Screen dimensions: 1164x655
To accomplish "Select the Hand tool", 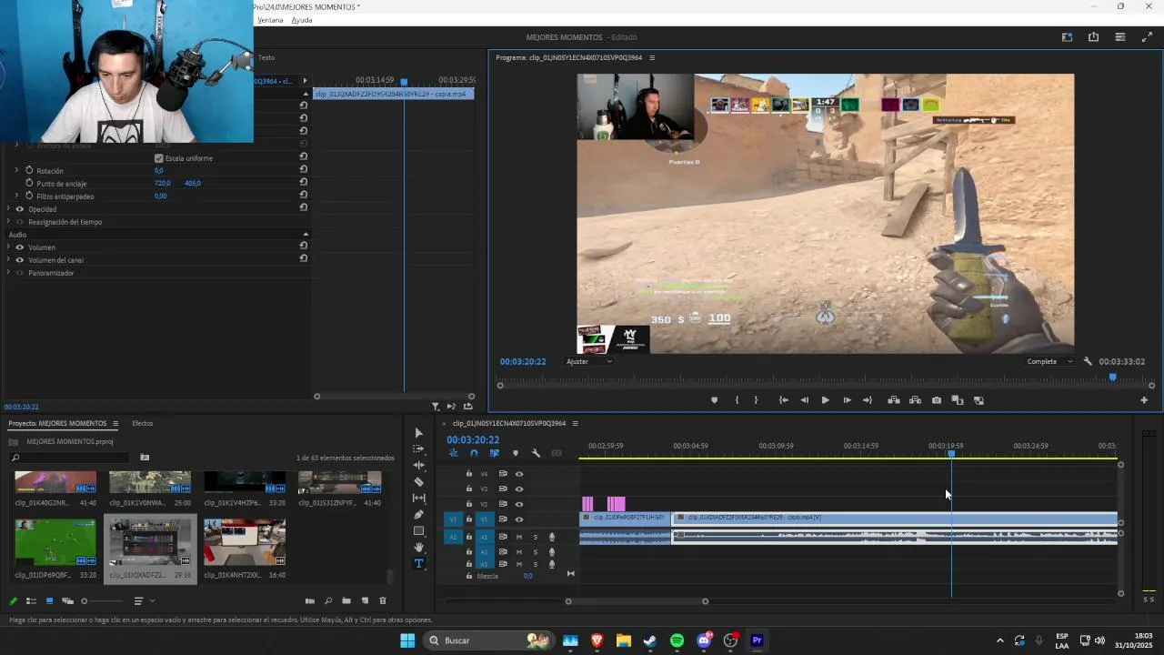I will pos(418,548).
